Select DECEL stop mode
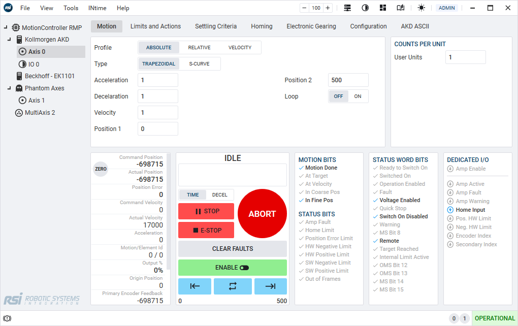Screen dimensions: 518x326 click(x=220, y=194)
